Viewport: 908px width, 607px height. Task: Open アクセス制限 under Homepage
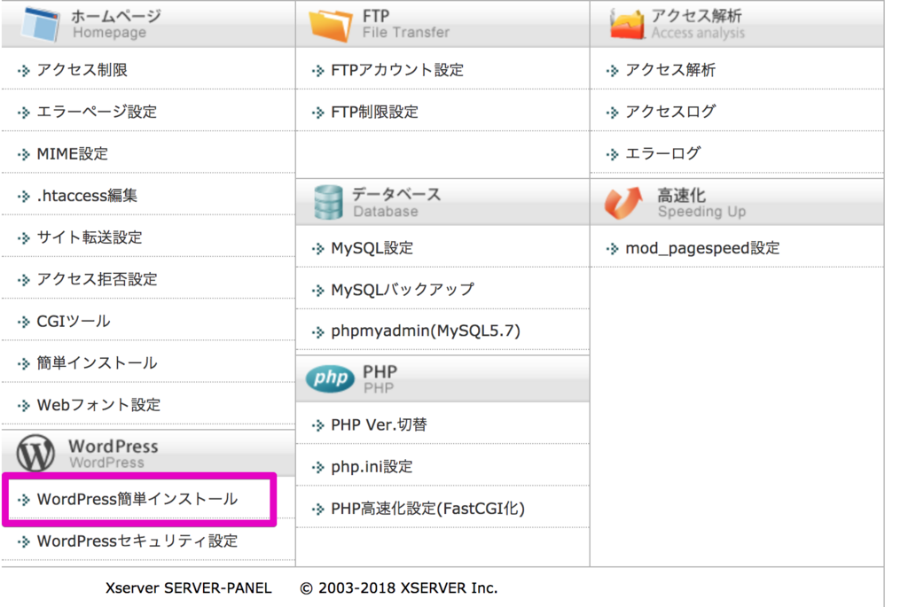82,70
